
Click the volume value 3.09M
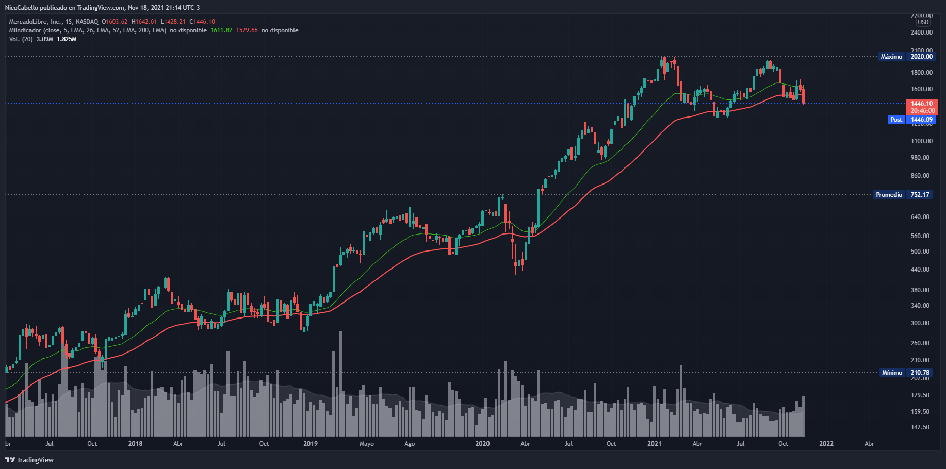45,39
